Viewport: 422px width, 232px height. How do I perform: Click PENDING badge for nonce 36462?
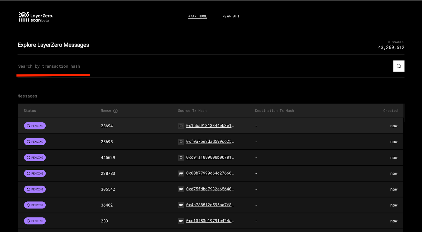tap(35, 205)
